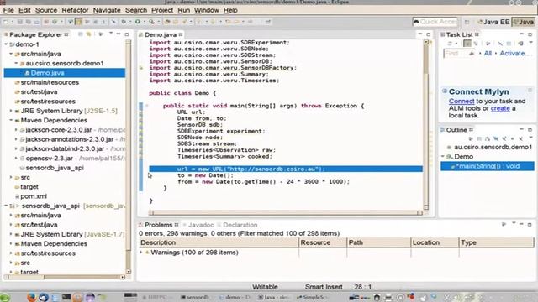Toggle Mark Occurrences in the toolbar

coord(78,22)
